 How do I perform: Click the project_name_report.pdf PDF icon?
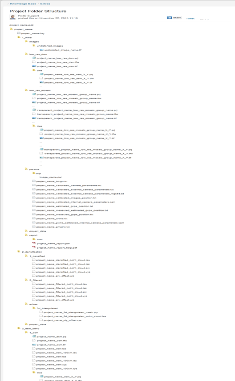34,243
